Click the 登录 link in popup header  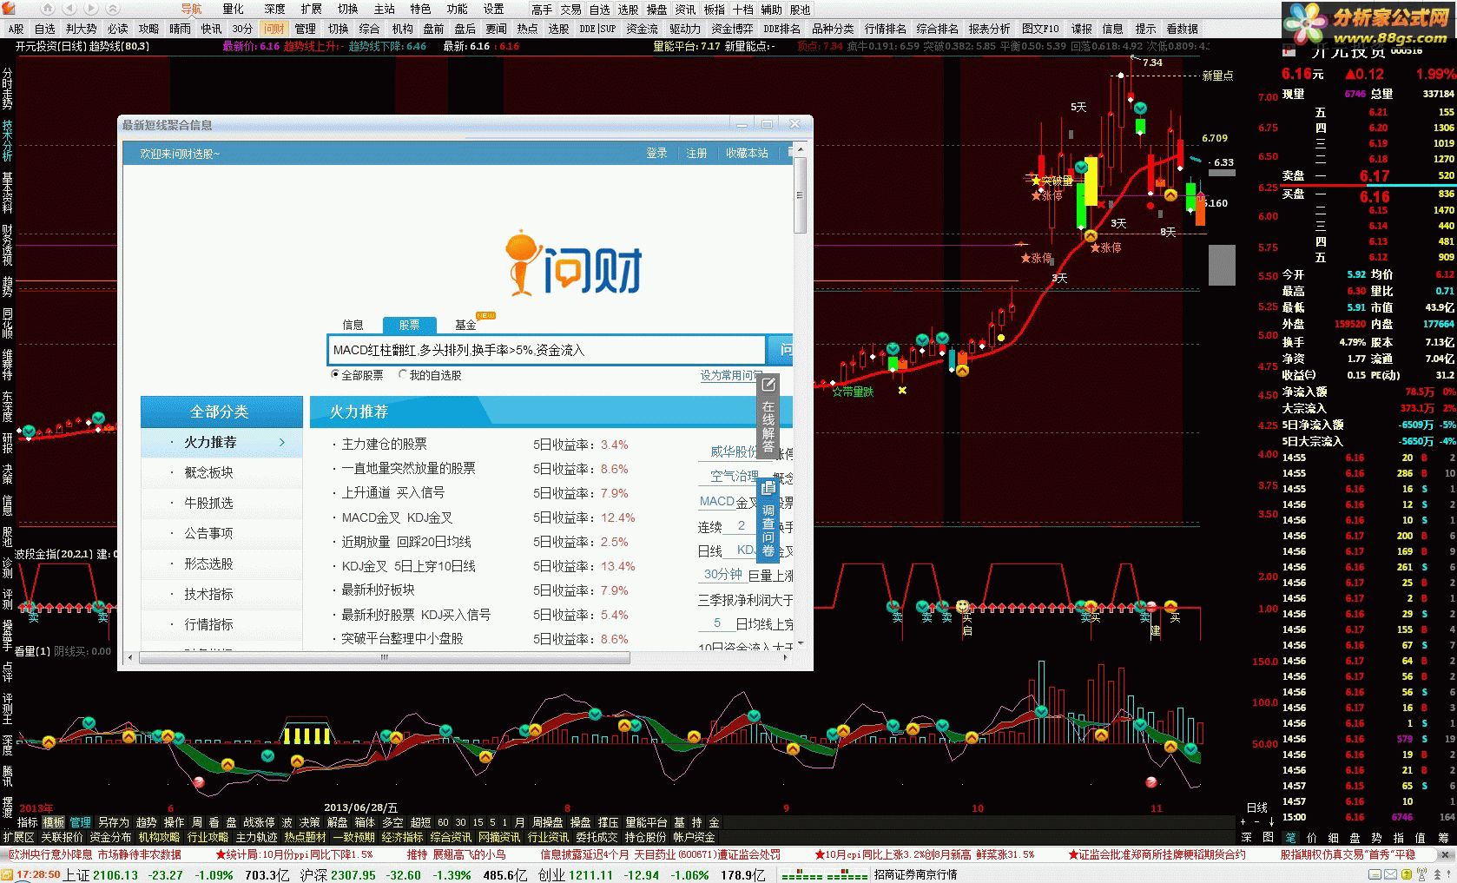[x=656, y=153]
